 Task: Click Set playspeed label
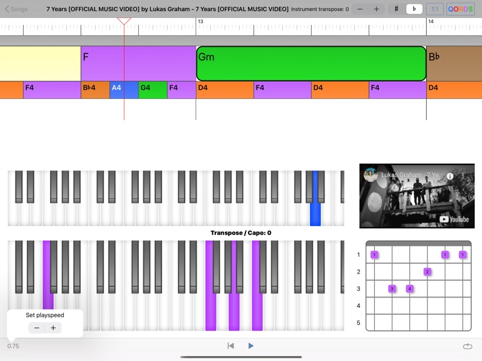[45, 315]
